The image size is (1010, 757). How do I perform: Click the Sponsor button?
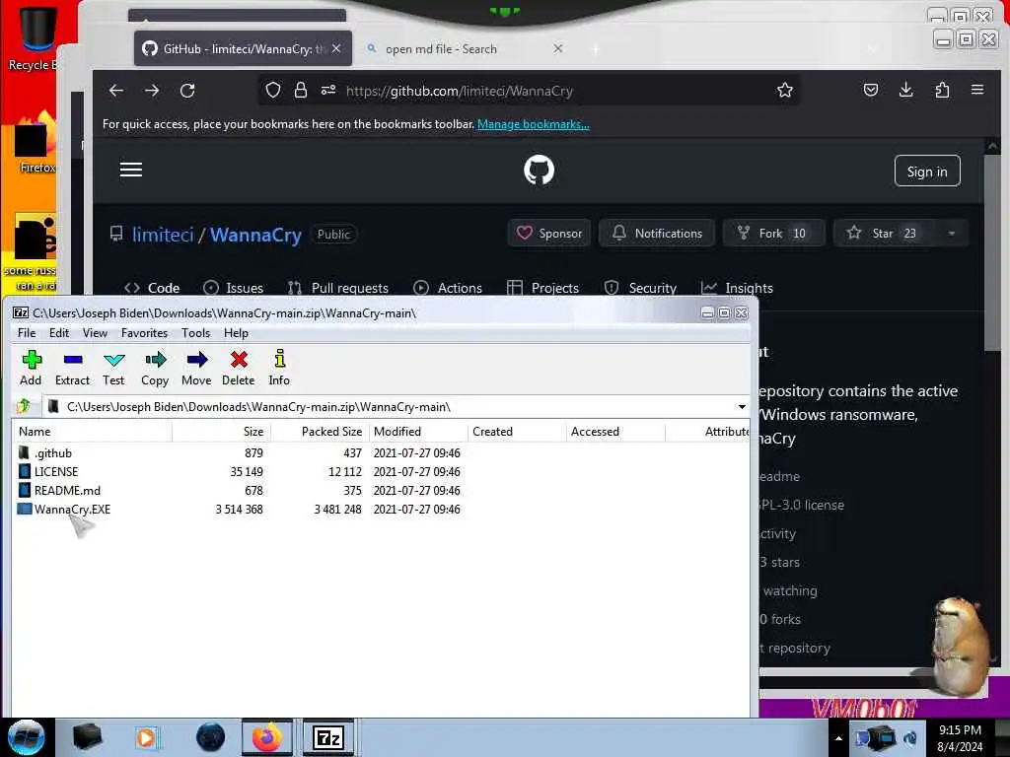[549, 233]
